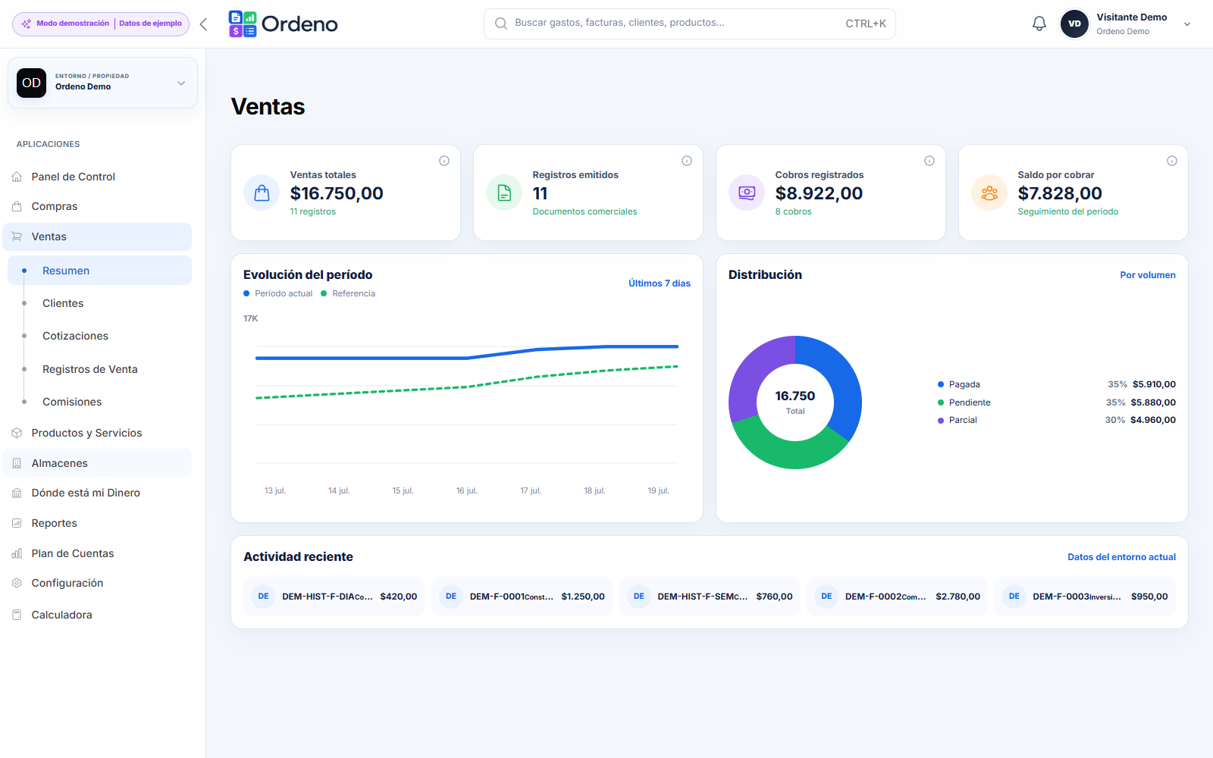Click the shopping bag icon in Ventas totales
1213x758 pixels.
262,193
